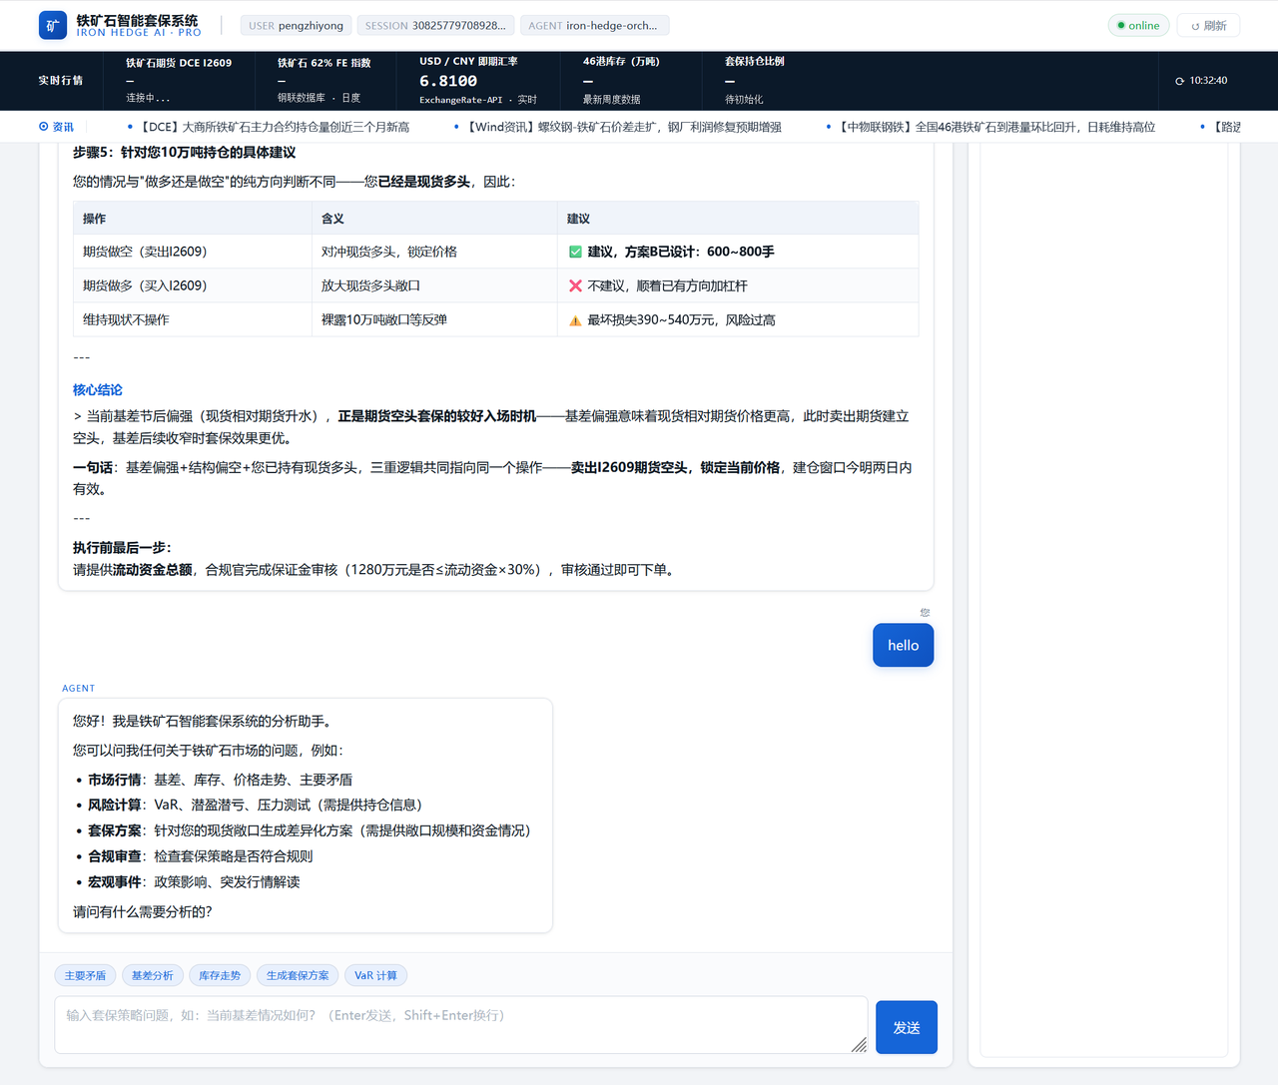Focus the hedge question input box

point(461,1024)
